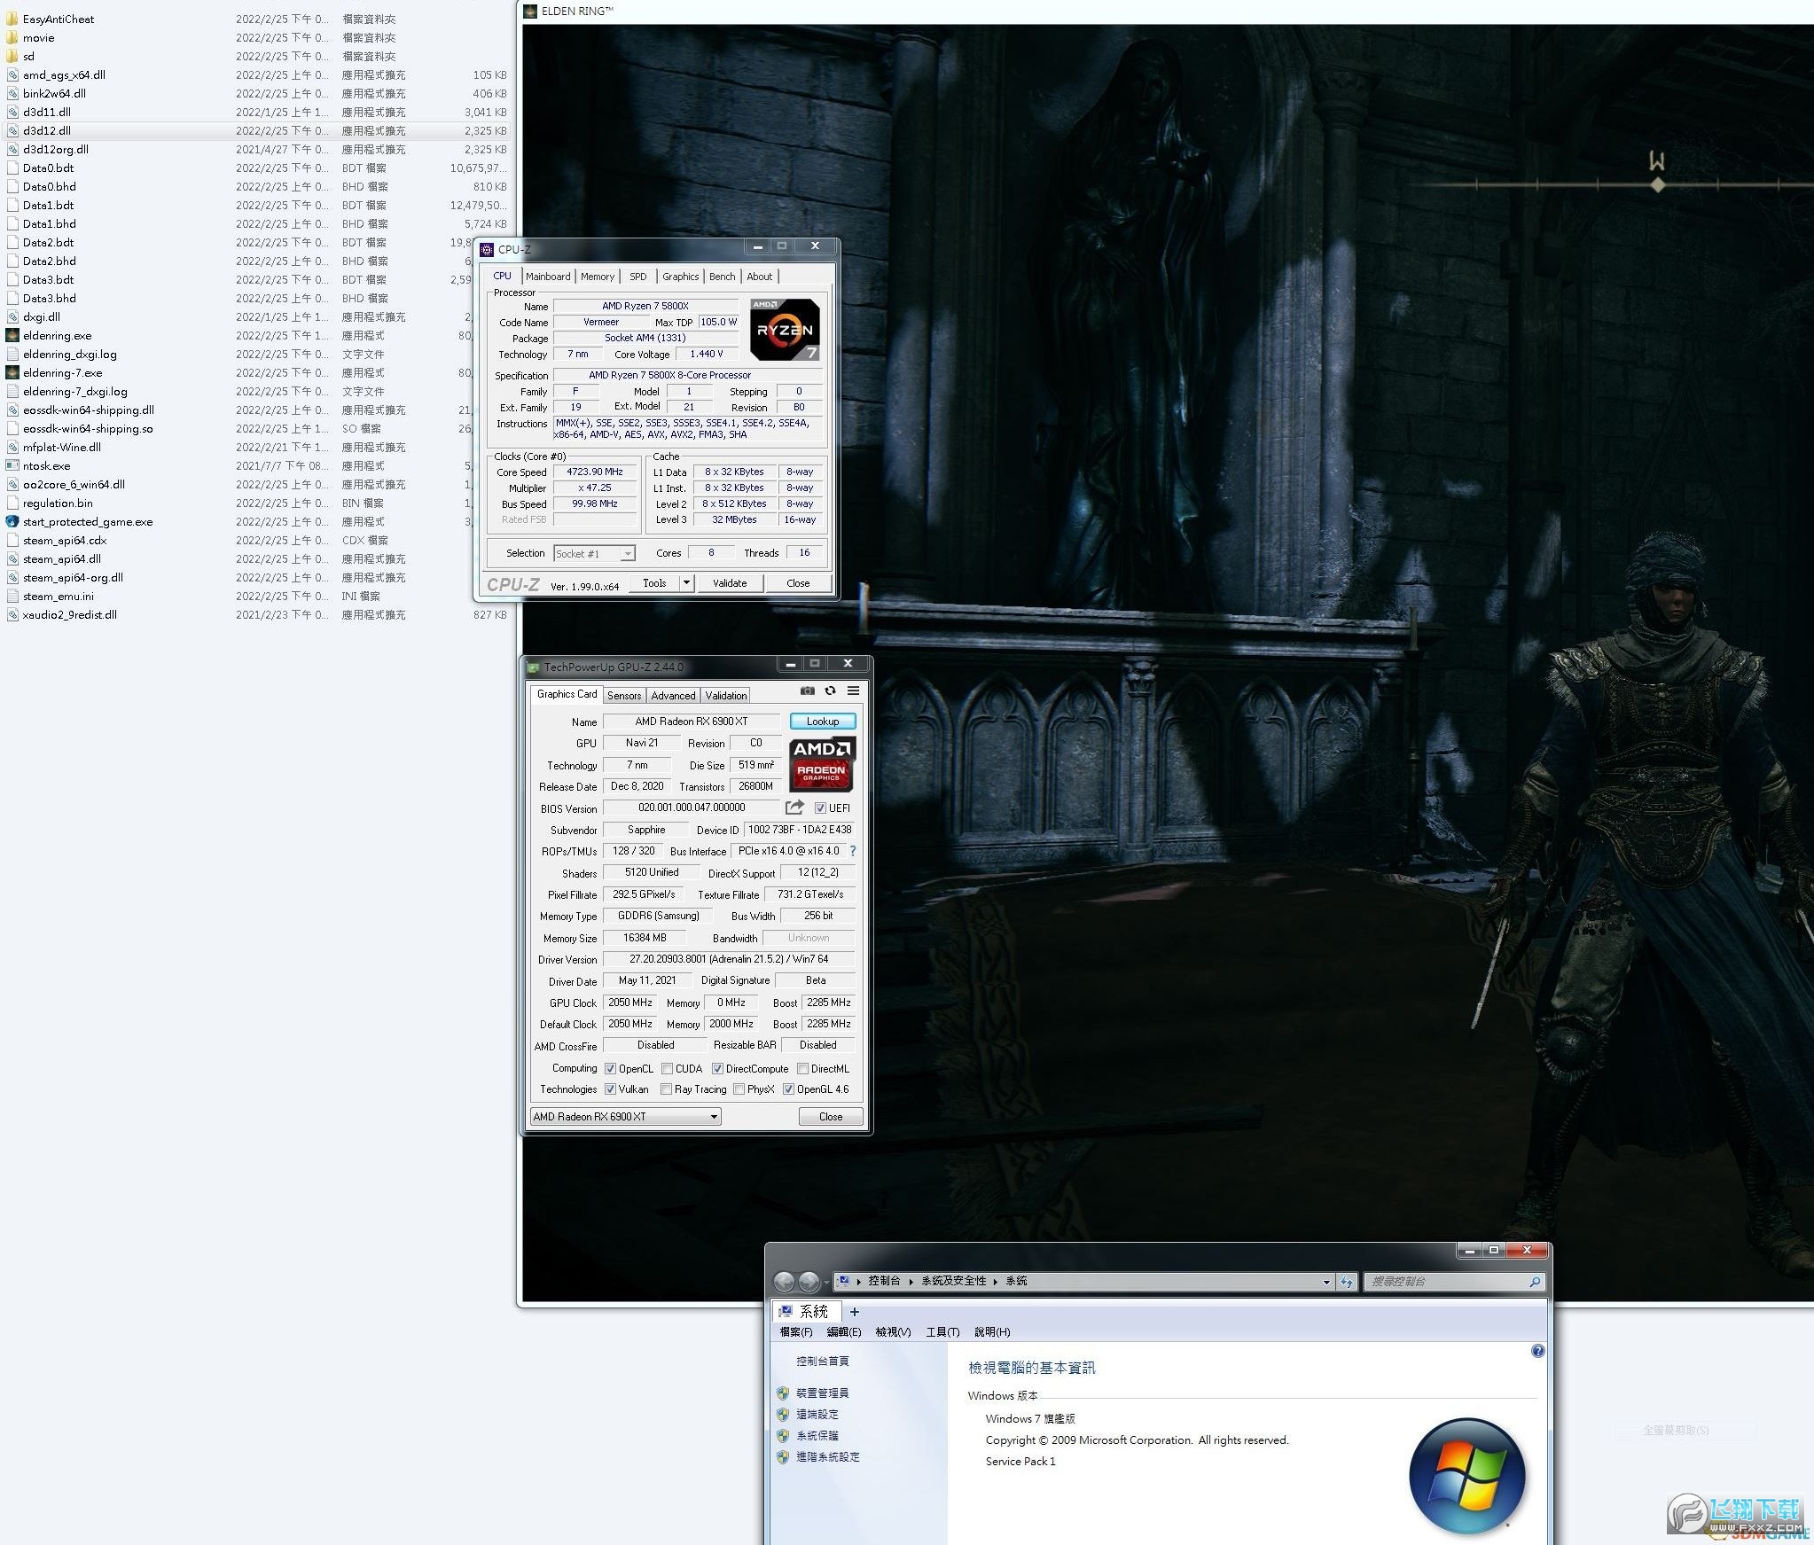Image resolution: width=1814 pixels, height=1545 pixels.
Task: Switch to the GPU-Z Sensors tab
Action: (x=624, y=696)
